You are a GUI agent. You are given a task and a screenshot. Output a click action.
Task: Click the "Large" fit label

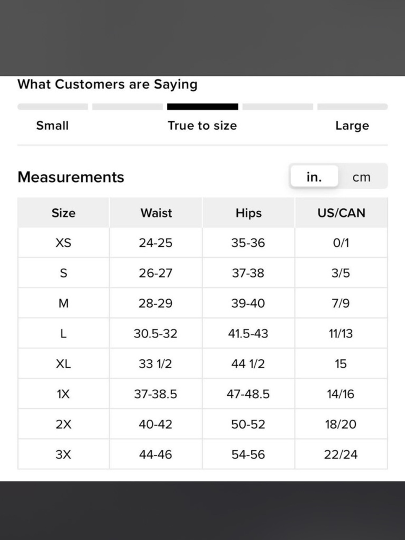click(x=352, y=126)
